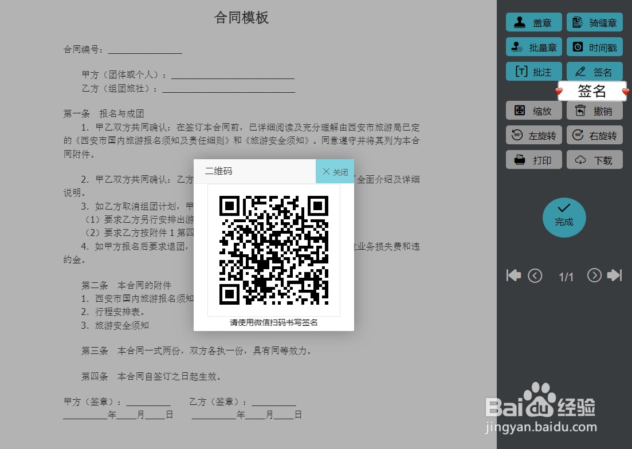Jump to the first page icon
This screenshot has width=632, height=449.
pos(513,276)
